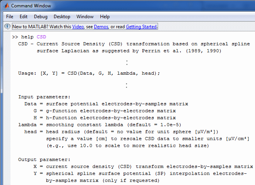This screenshot has height=185, width=255.
Task: Open the Debug menu
Action: [x=41, y=17]
